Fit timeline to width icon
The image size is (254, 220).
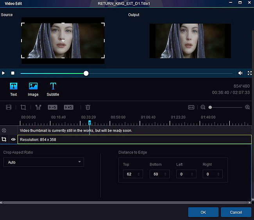click(x=191, y=107)
